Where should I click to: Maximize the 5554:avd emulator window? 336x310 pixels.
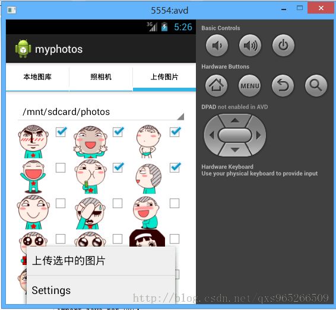[300, 8]
